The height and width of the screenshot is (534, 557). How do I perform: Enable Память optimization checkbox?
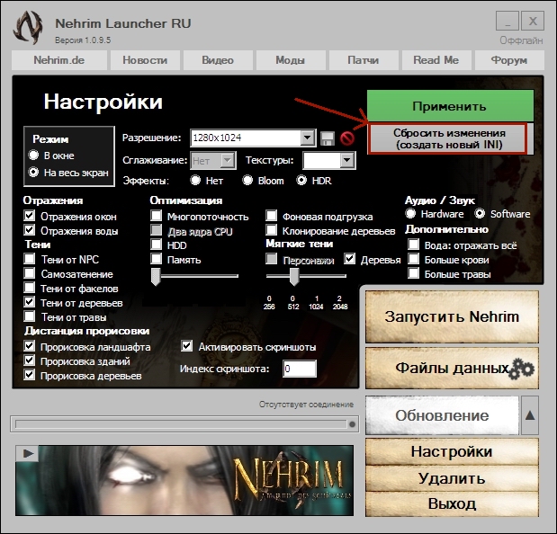(x=156, y=259)
